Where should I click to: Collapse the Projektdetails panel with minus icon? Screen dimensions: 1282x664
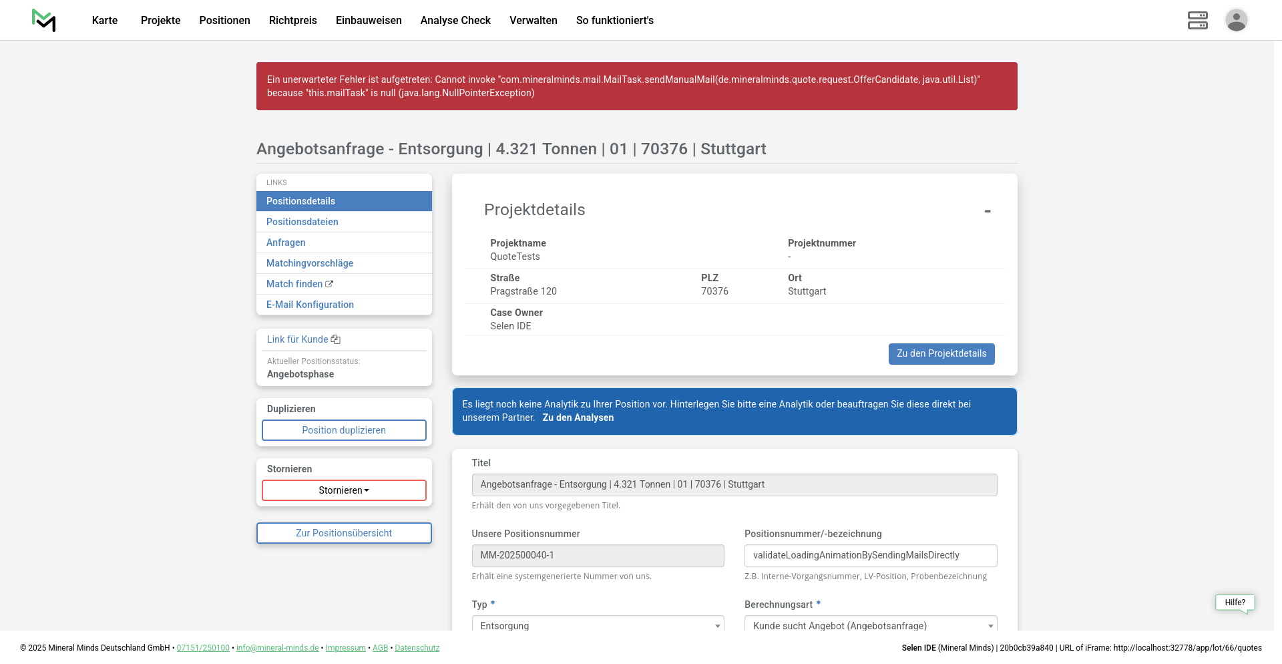[987, 211]
